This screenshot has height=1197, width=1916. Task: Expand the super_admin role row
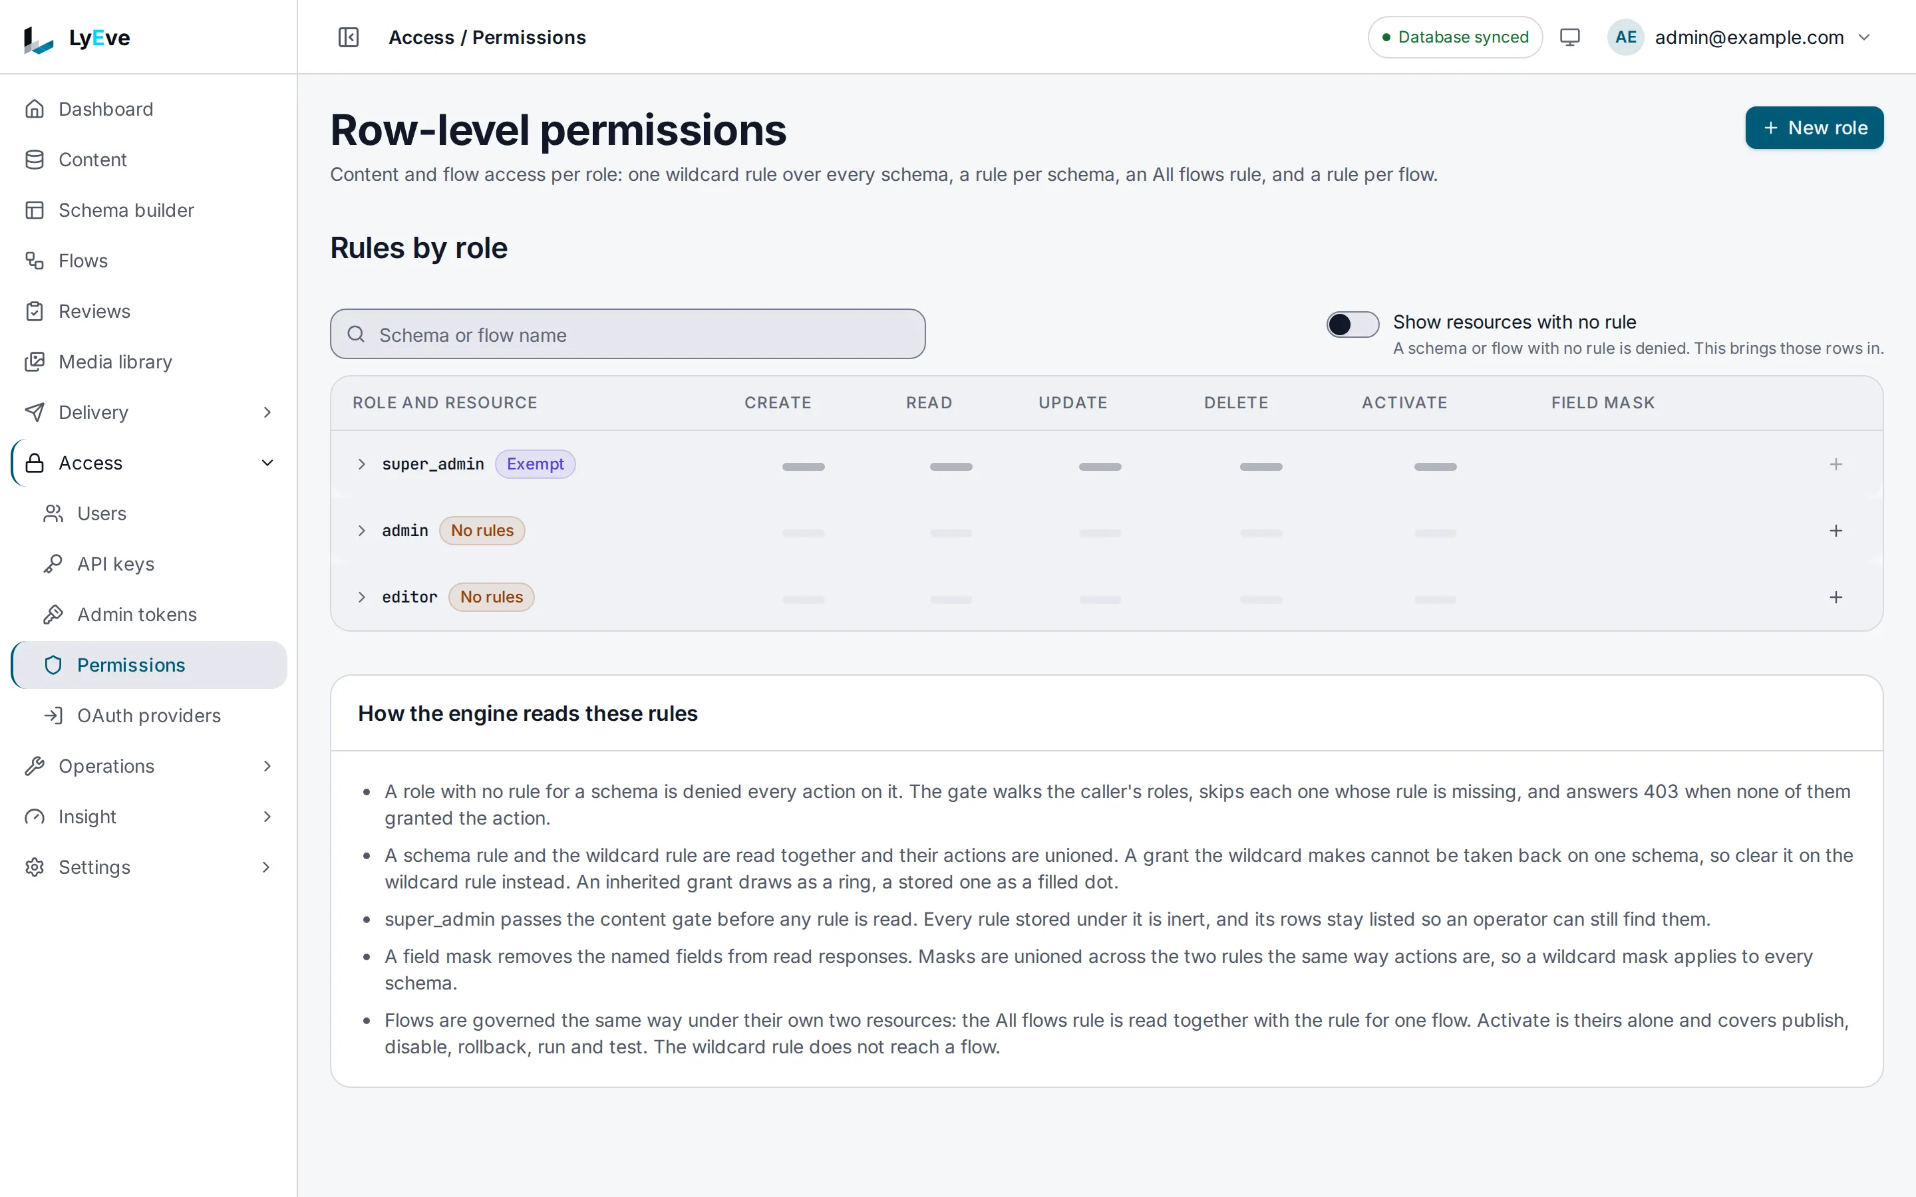coord(361,464)
